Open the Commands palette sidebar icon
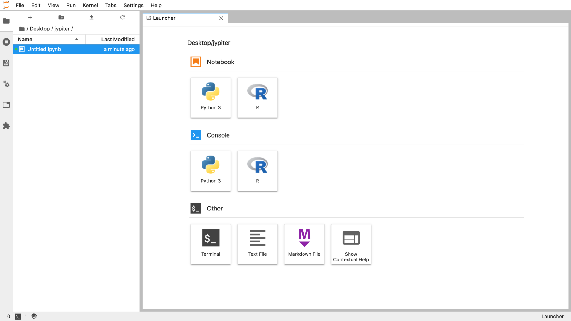This screenshot has height=321, width=571. click(x=6, y=63)
